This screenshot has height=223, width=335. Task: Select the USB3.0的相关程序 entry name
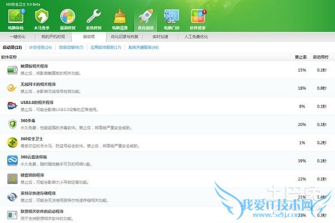point(37,103)
